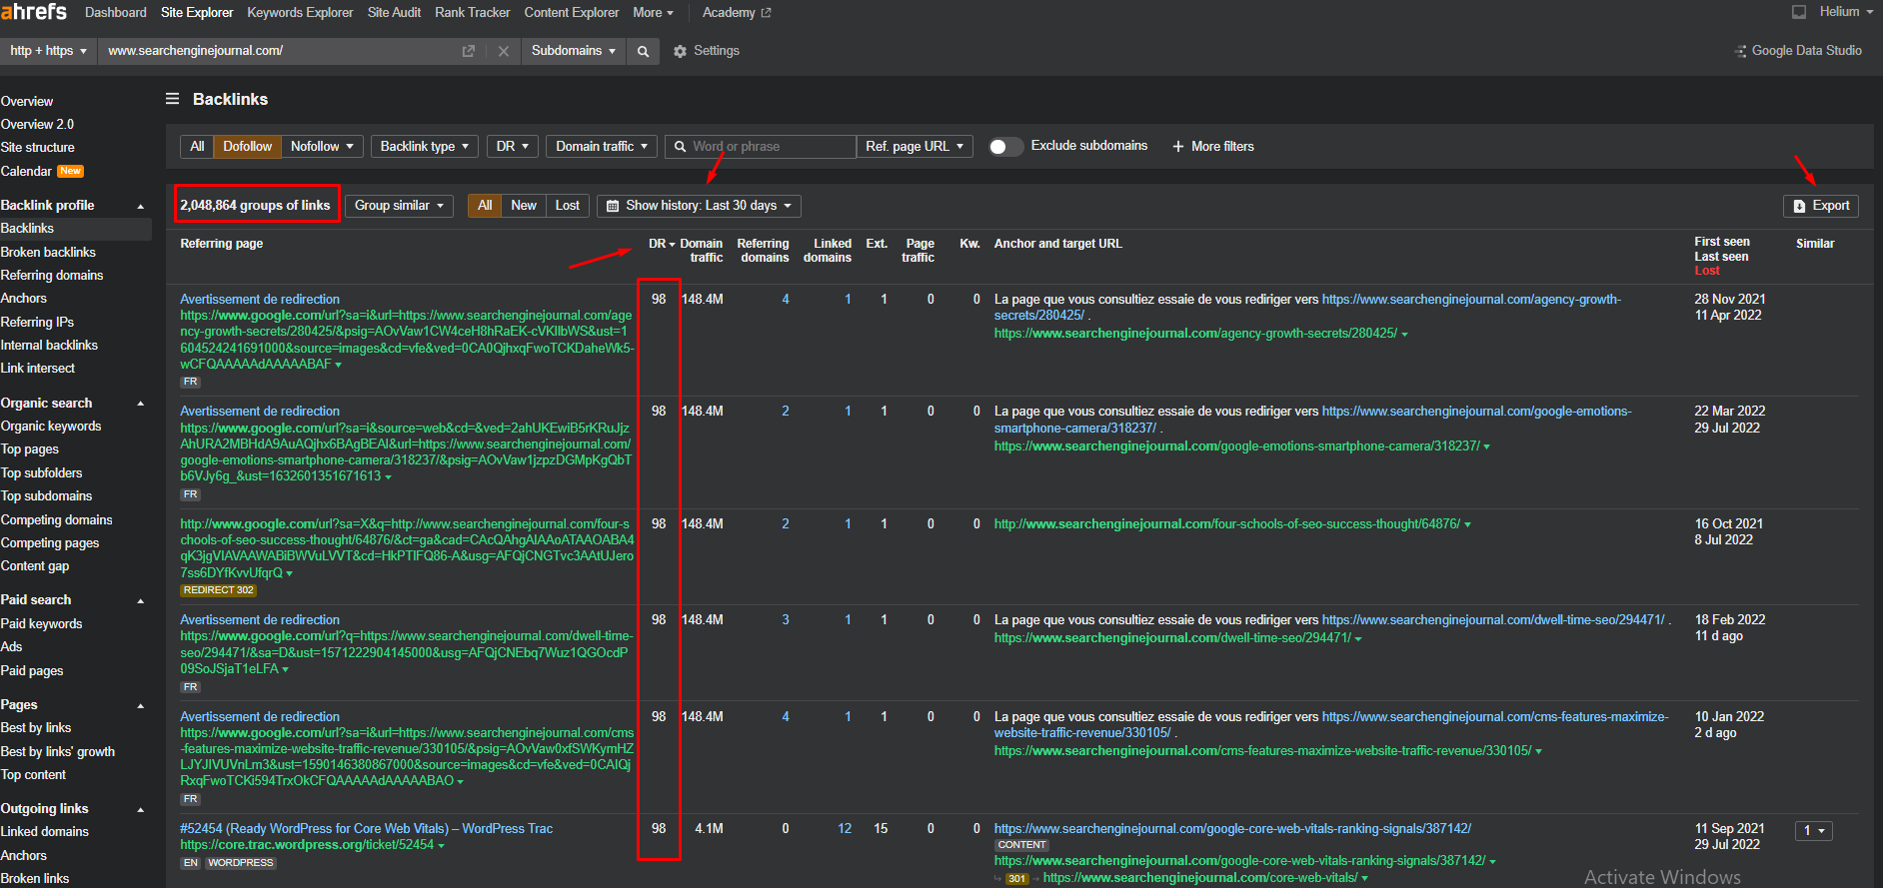Open Content gap in sidebar
Image resolution: width=1883 pixels, height=888 pixels.
tap(35, 566)
